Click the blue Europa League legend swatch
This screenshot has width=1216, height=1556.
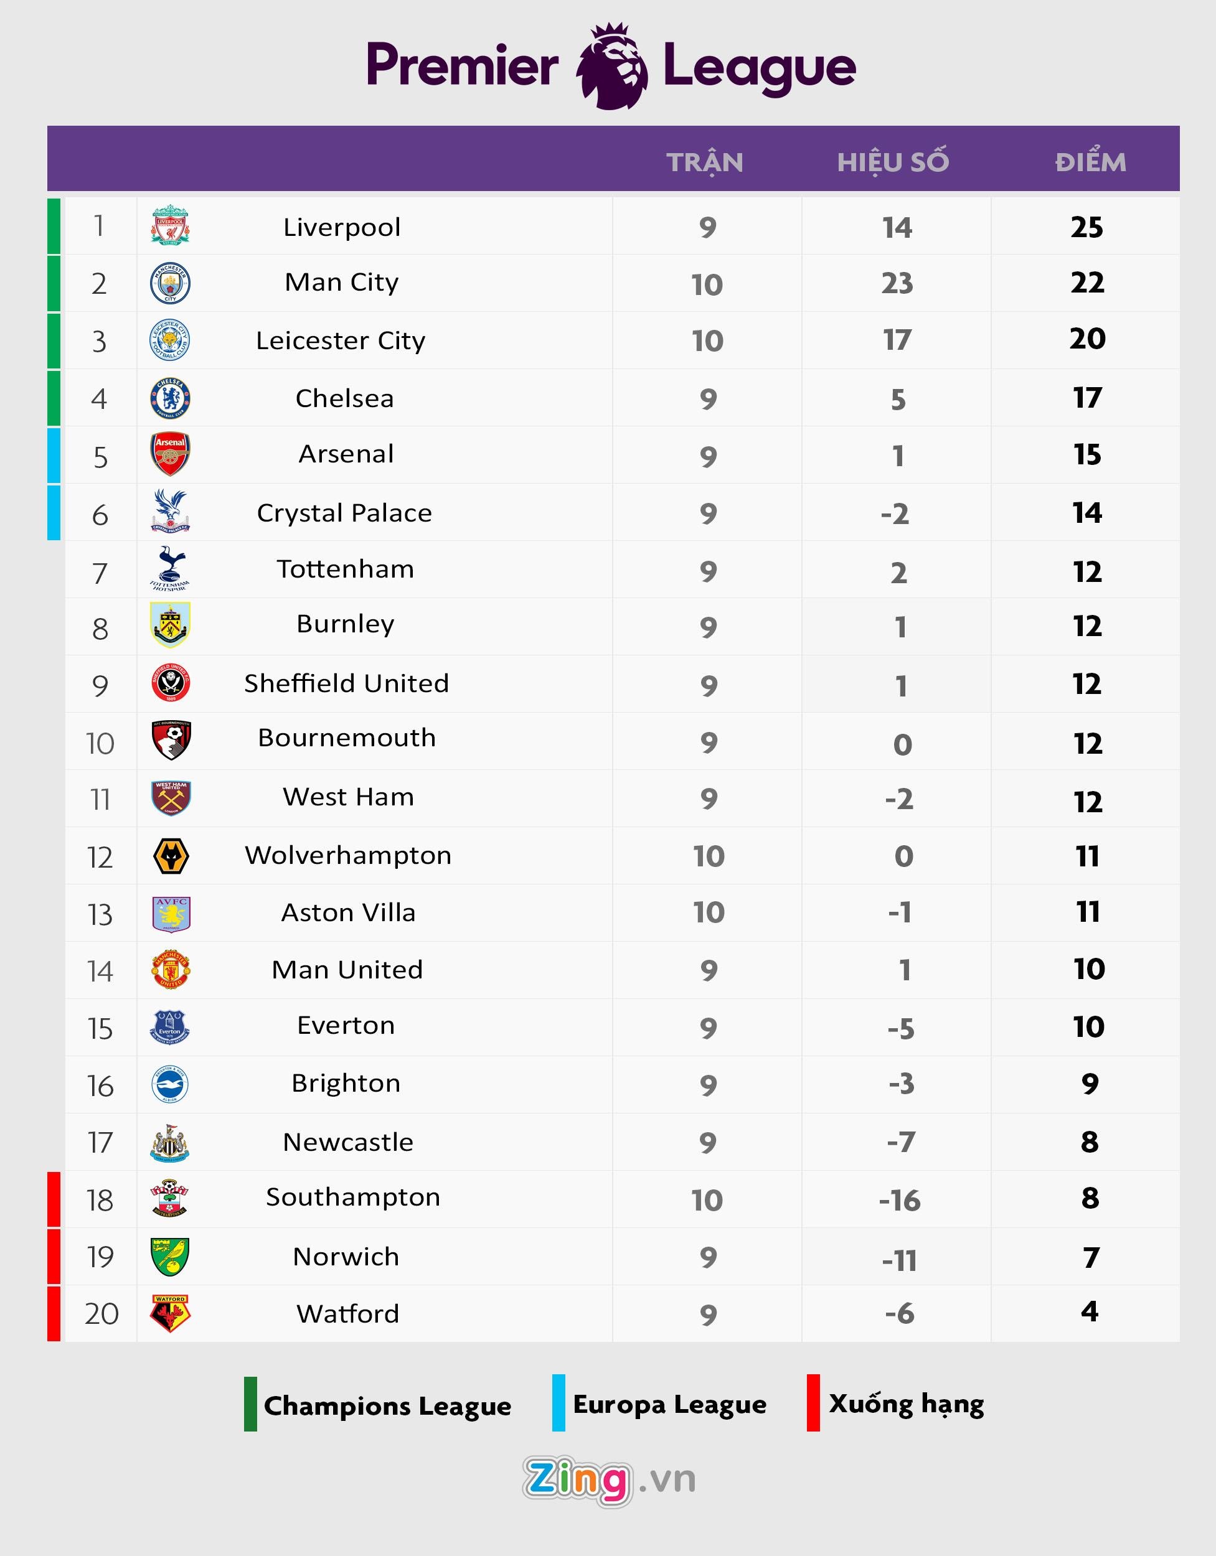coord(559,1403)
